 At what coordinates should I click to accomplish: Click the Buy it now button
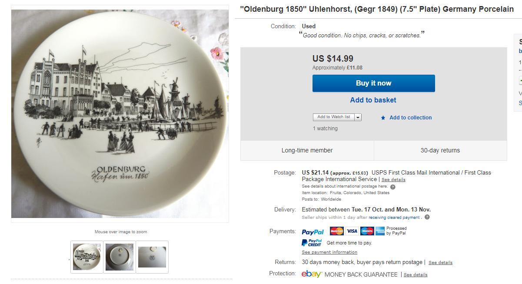click(373, 83)
